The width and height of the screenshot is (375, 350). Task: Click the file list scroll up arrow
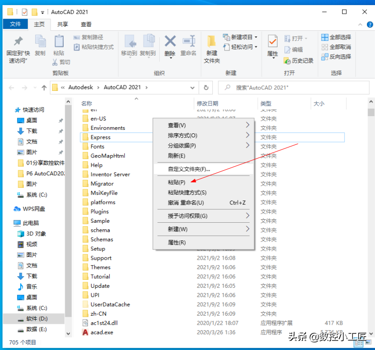(371, 102)
